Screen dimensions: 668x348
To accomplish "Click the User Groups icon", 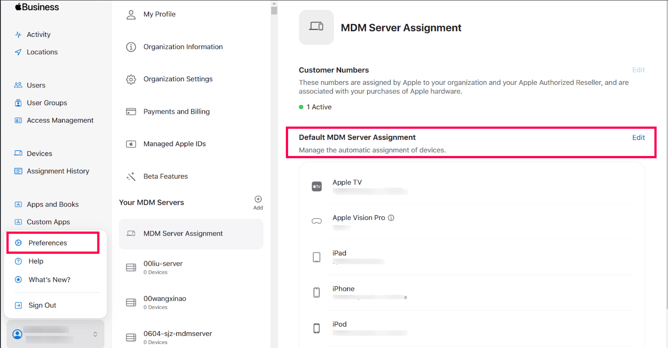I will click(18, 103).
